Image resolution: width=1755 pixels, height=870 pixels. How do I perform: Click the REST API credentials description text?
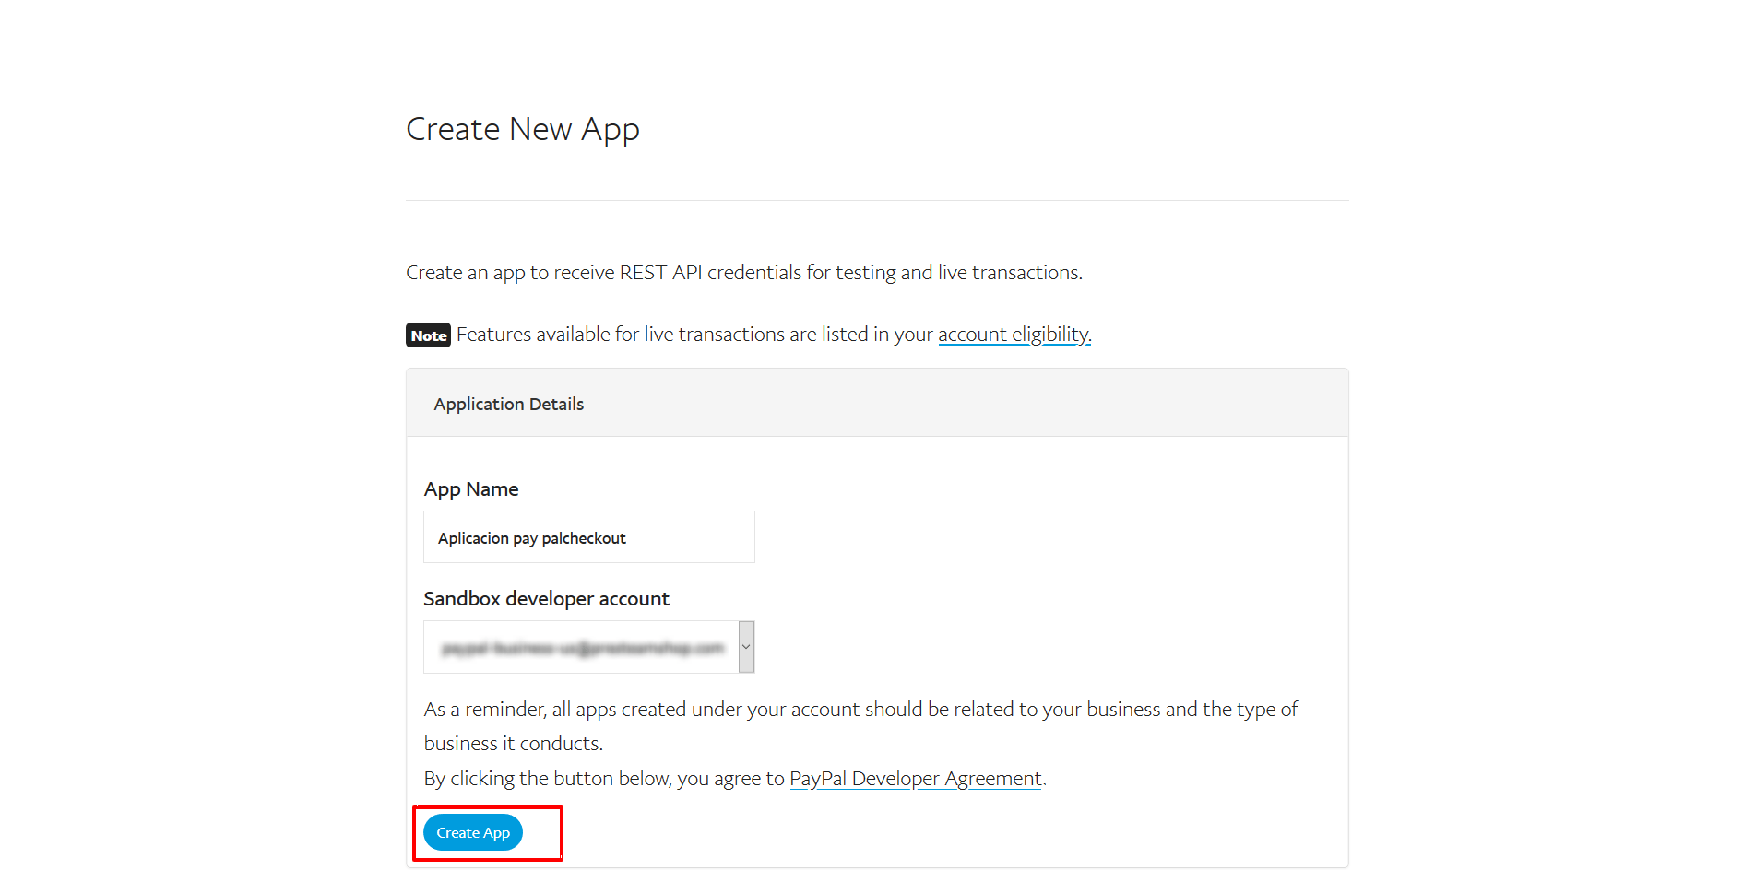pos(743,273)
